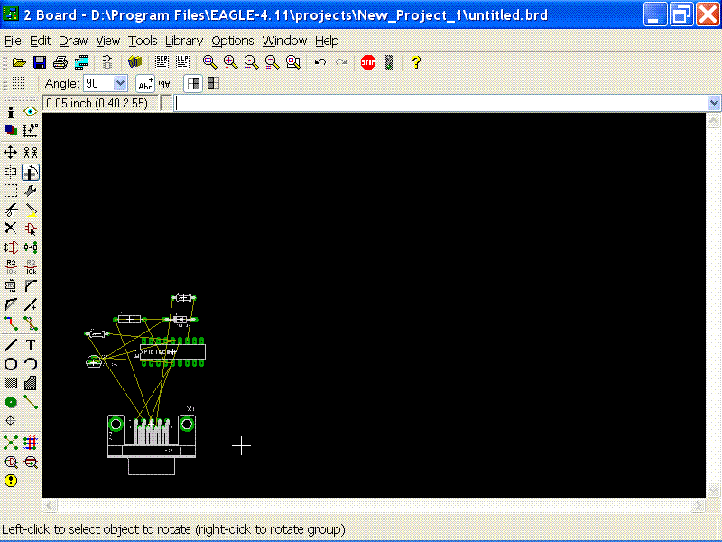Open a file with the Open icon

pos(19,62)
